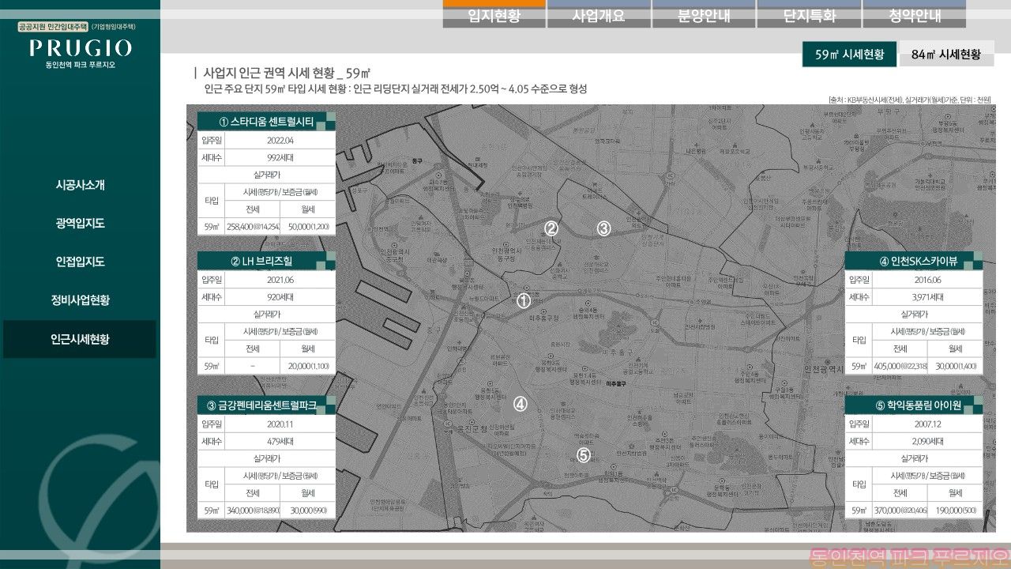Screen dimensions: 1011x569
Task: Switch to 84㎡ 시세현황 view
Action: pos(945,54)
